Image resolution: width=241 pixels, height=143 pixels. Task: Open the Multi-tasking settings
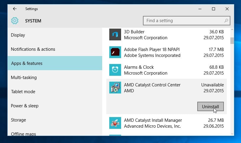tap(24, 78)
